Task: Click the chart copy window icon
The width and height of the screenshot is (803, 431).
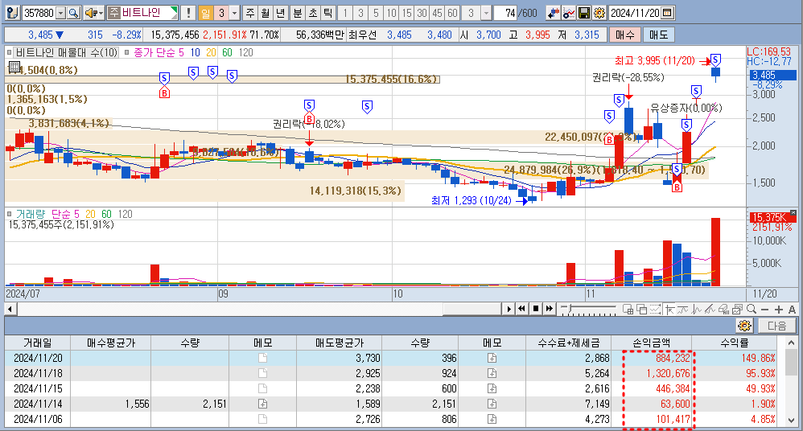Action: pos(738,309)
